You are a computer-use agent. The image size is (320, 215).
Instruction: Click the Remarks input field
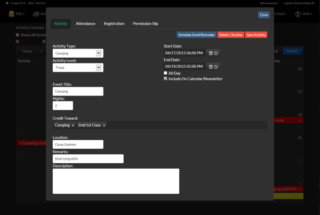point(88,159)
